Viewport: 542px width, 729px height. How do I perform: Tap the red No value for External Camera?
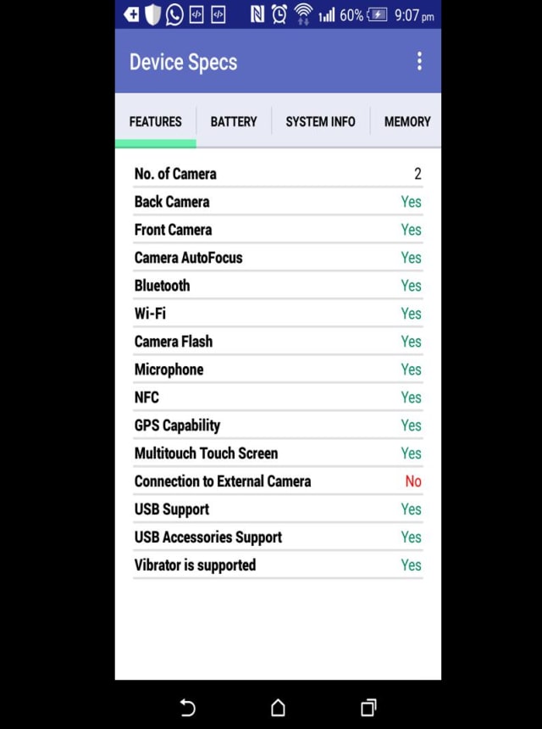point(412,481)
